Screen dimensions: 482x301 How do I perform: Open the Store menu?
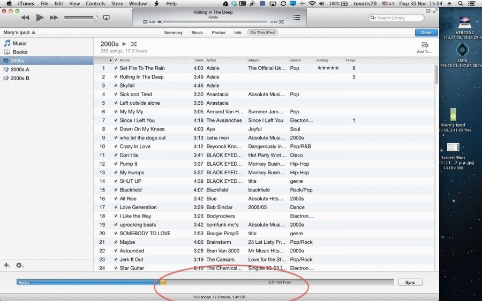[x=117, y=4]
